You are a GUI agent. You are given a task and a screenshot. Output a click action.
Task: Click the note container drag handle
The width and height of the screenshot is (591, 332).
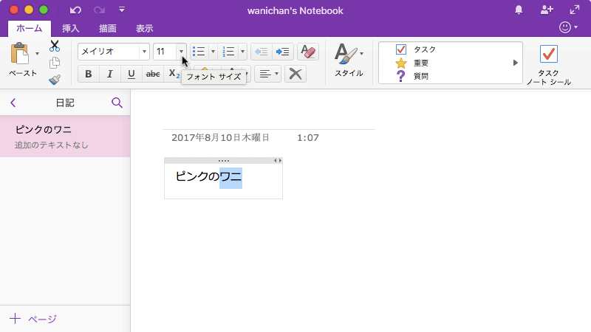click(224, 161)
